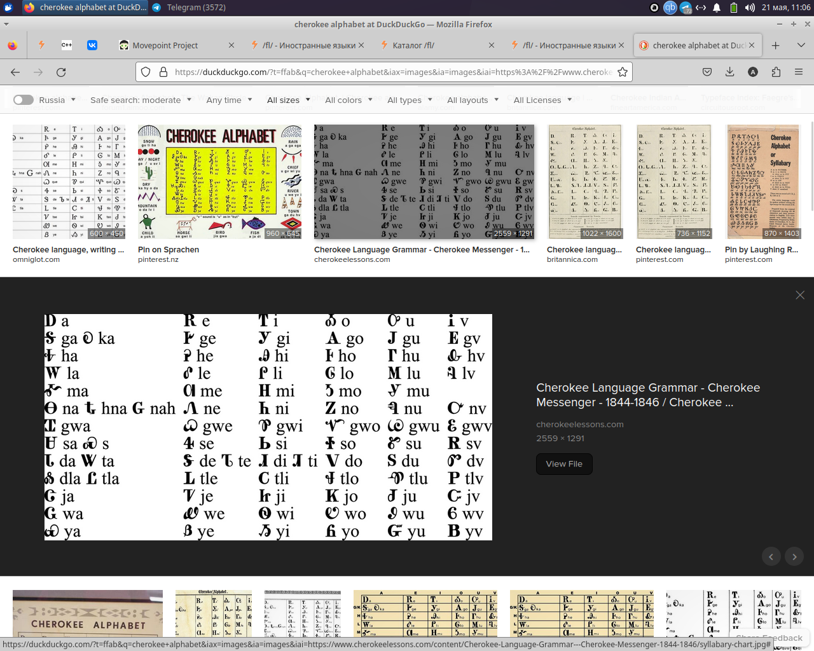Go to the next image result
814x651 pixels.
coord(794,557)
